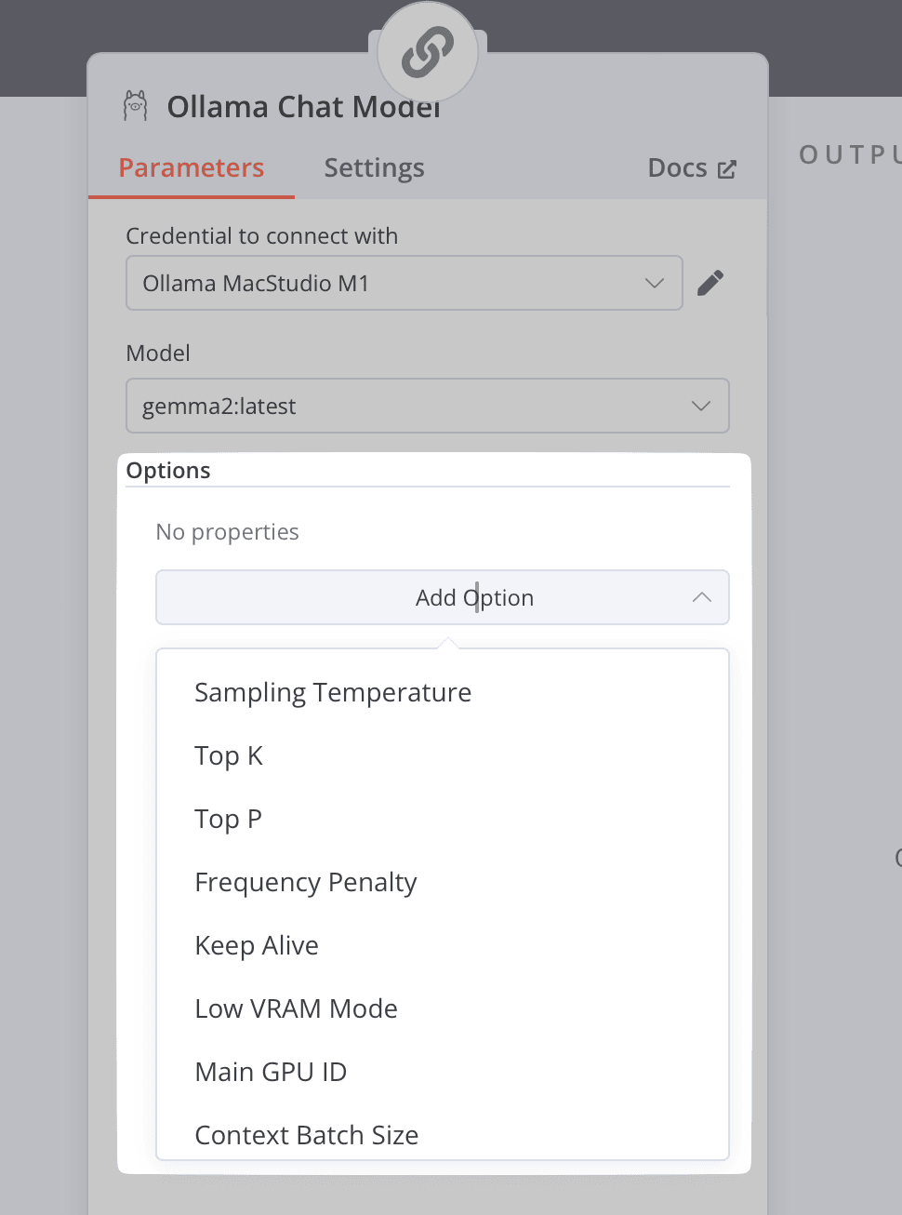Collapse the Add Option dropdown
This screenshot has width=902, height=1215.
click(443, 597)
